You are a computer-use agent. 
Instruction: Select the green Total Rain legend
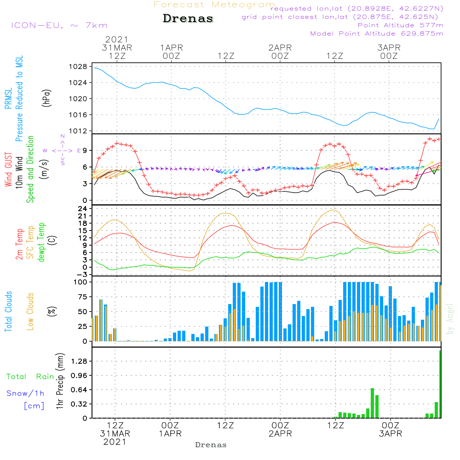point(30,377)
